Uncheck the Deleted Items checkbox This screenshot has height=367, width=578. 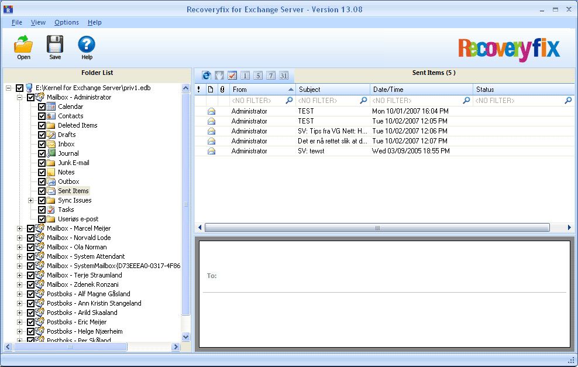coord(42,125)
